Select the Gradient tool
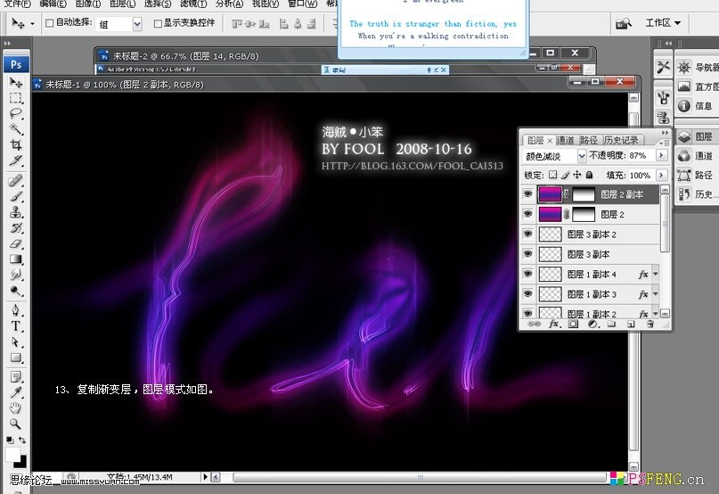This screenshot has width=719, height=494. pyautogui.click(x=15, y=259)
